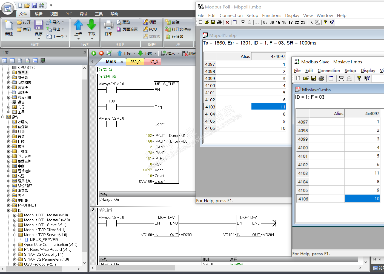
Task: Select the MBUS_SERVER tree item
Action: (44, 240)
